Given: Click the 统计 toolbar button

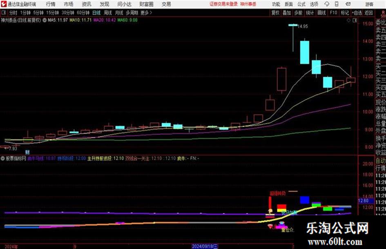Looking at the screenshot, I should pos(310,13).
